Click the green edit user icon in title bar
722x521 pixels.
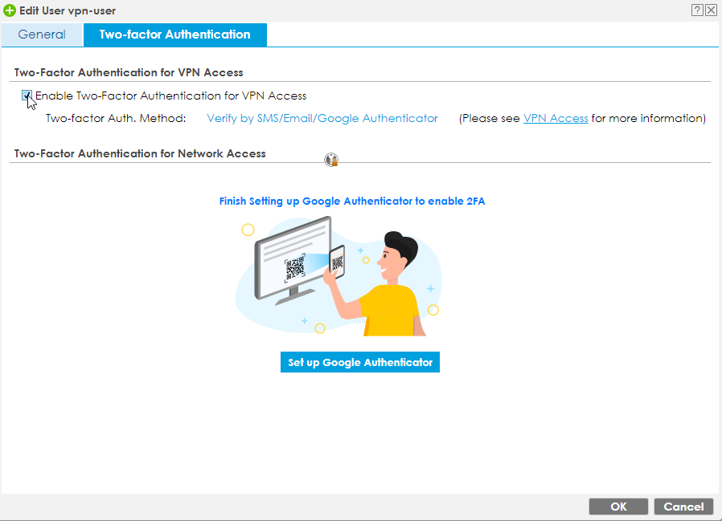point(9,10)
